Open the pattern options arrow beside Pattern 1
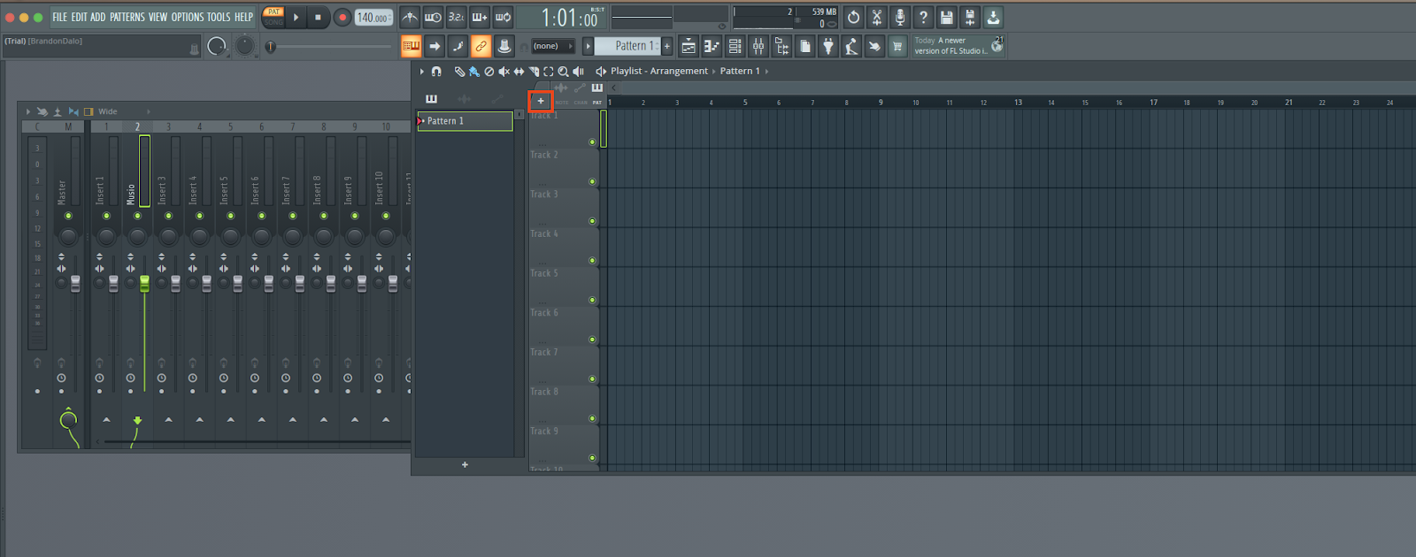 tap(588, 46)
